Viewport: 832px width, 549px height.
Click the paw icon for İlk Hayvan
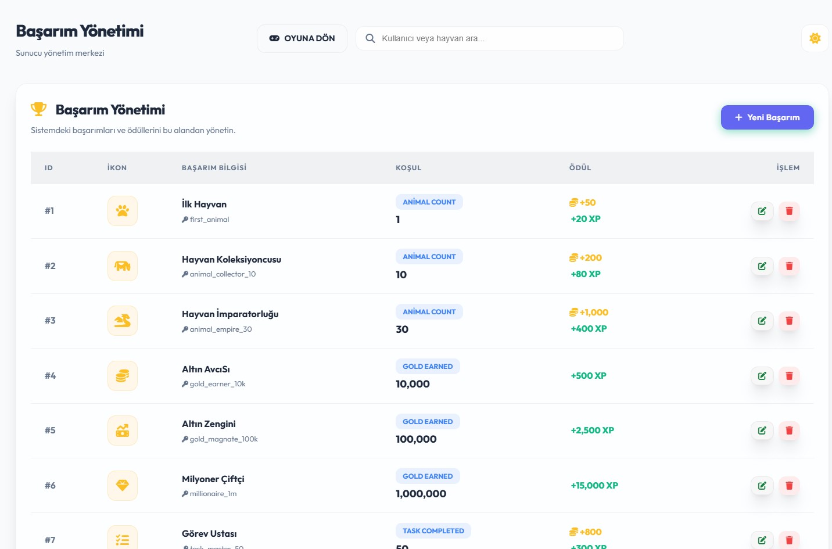click(x=123, y=211)
